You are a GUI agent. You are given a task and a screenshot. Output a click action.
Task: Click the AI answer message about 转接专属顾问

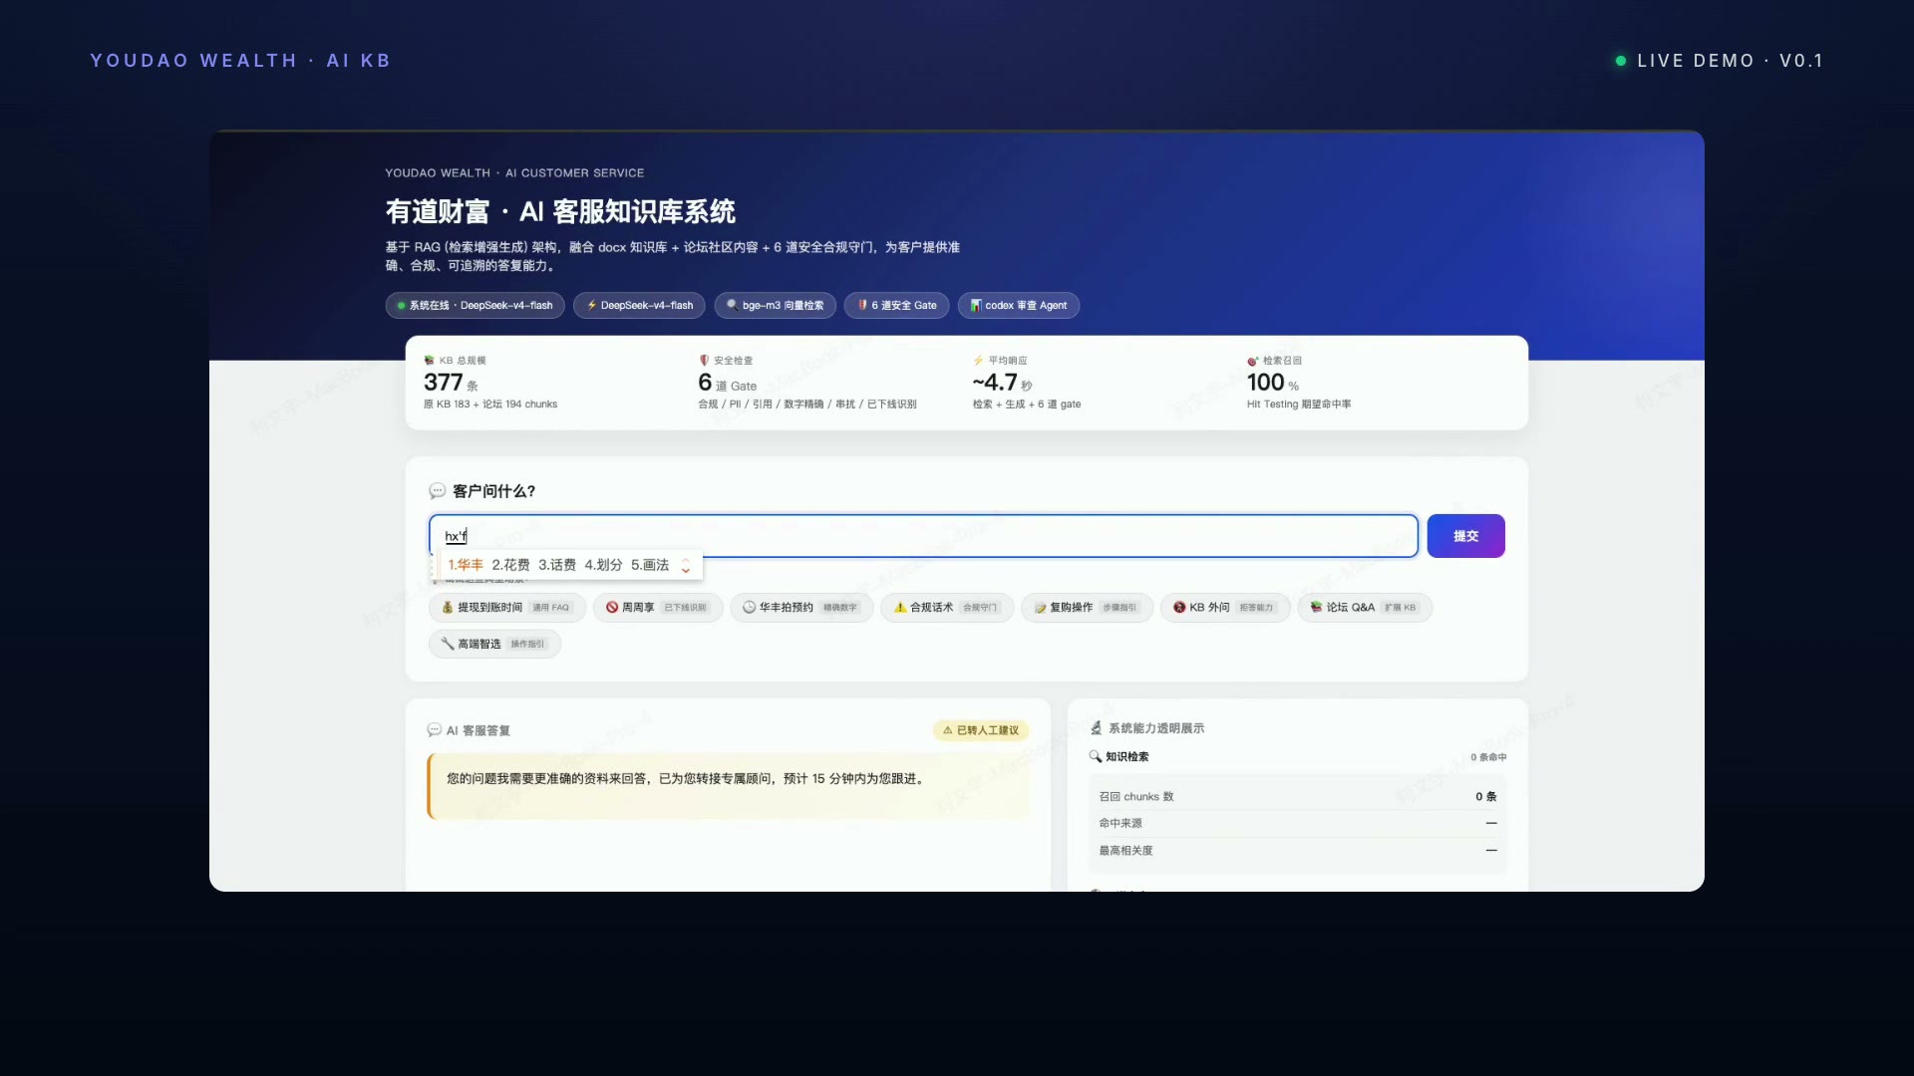click(686, 779)
